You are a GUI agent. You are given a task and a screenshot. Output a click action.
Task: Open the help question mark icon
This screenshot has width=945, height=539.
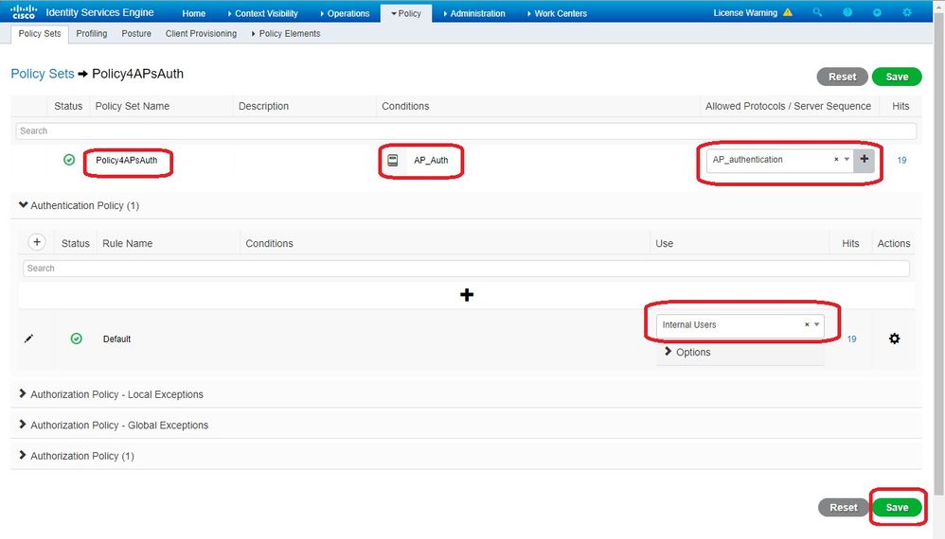[x=847, y=12]
